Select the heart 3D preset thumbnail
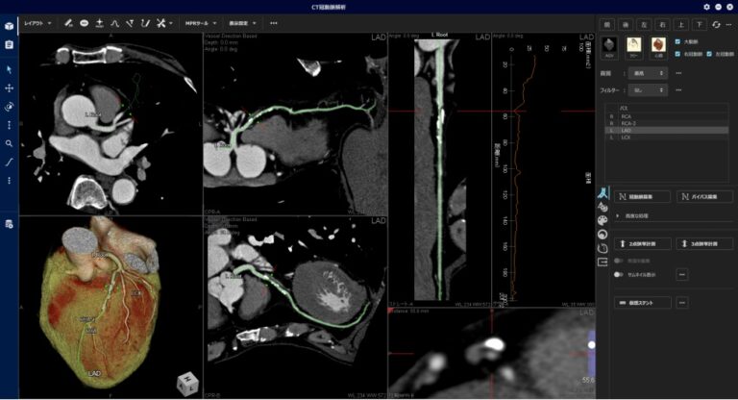Image resolution: width=738 pixels, height=400 pixels. pos(658,44)
